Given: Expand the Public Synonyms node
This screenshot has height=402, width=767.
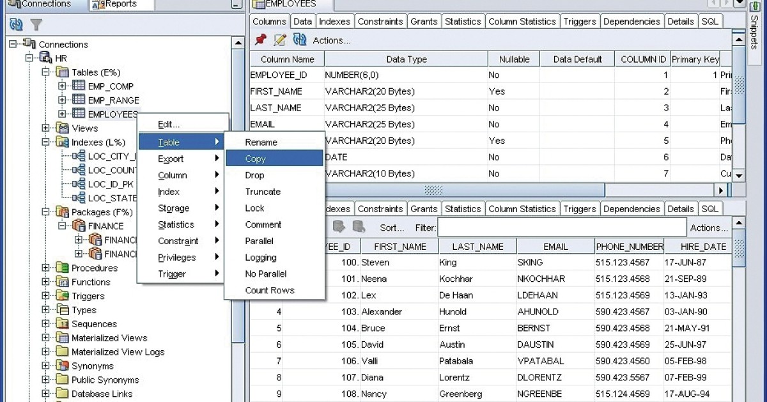Looking at the screenshot, I should (46, 380).
